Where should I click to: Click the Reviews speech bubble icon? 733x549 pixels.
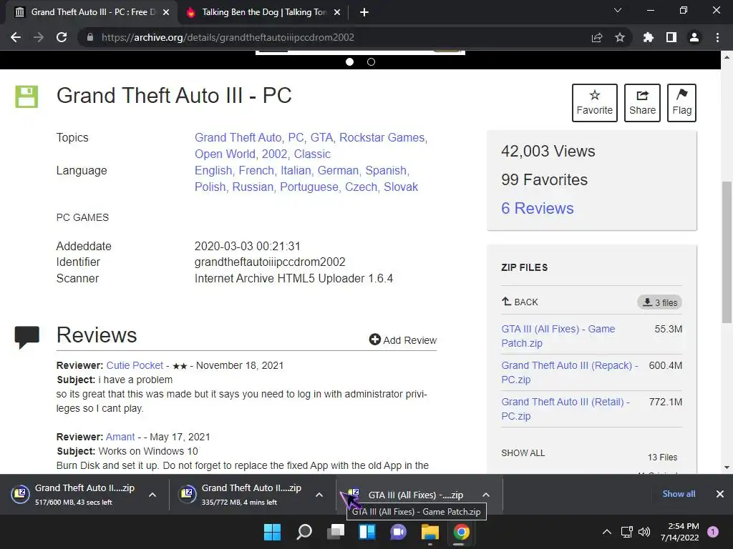point(27,337)
